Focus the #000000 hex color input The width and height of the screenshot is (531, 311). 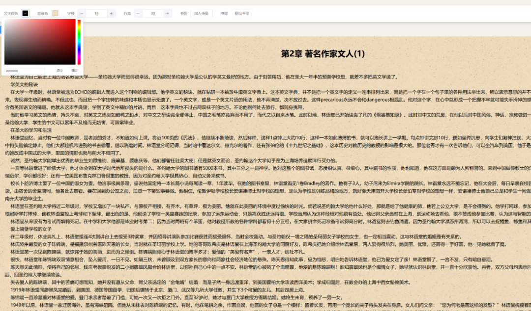[25, 71]
